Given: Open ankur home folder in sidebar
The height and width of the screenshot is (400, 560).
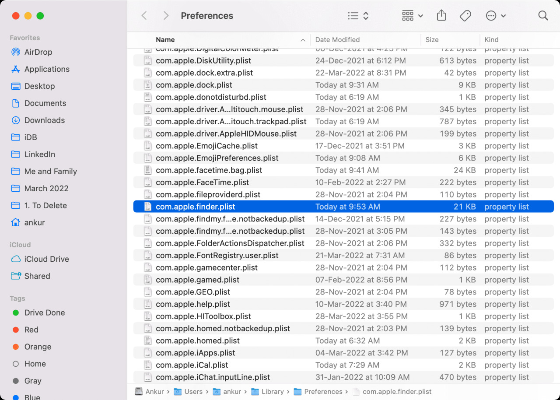Looking at the screenshot, I should pyautogui.click(x=28, y=223).
